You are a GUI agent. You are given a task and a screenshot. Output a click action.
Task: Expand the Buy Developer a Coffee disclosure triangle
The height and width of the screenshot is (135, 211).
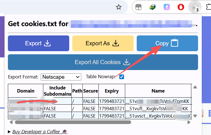pos(10,132)
